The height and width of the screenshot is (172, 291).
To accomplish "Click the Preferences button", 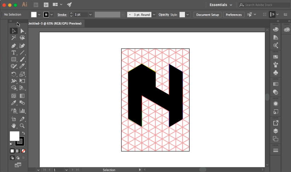I will (x=234, y=15).
